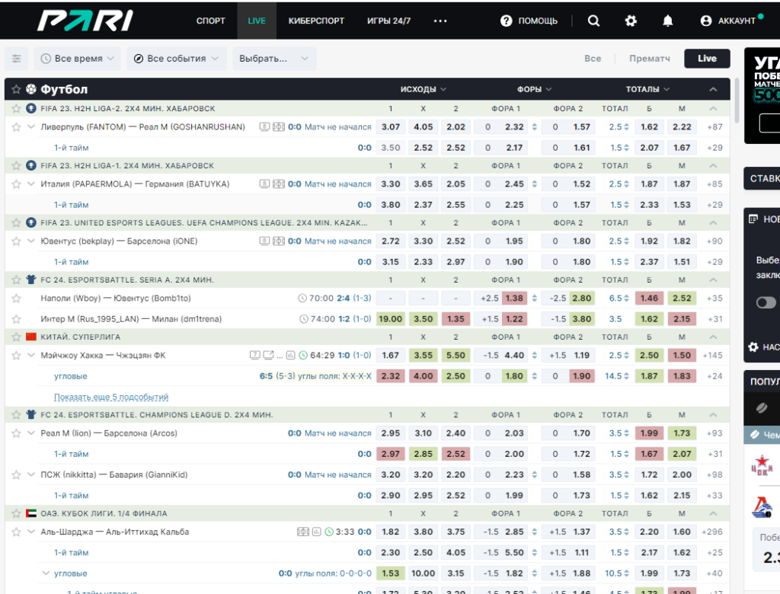Viewport: 780px width, 594px height.
Task: Open the settings gear in header
Action: click(631, 21)
